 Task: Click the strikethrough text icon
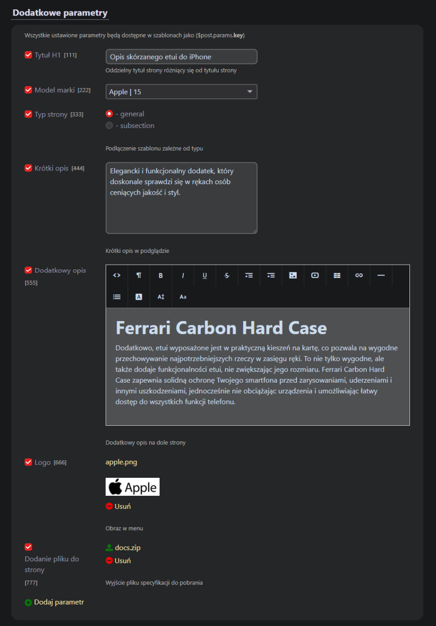(227, 276)
